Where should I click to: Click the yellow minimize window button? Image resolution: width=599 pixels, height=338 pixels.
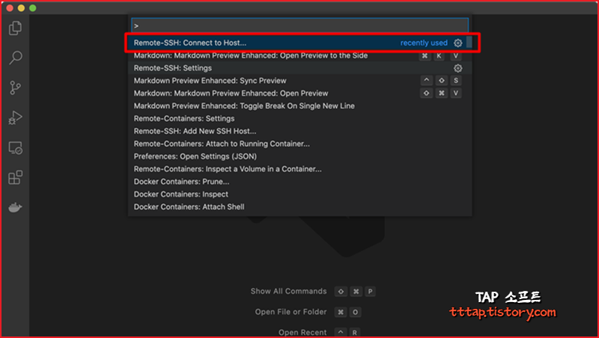(21, 8)
